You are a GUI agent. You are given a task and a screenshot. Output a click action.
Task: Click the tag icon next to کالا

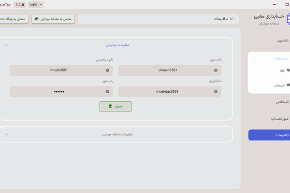coord(288,70)
